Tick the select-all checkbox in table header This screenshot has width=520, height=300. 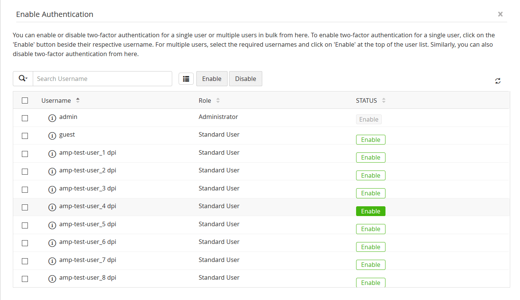pos(25,101)
